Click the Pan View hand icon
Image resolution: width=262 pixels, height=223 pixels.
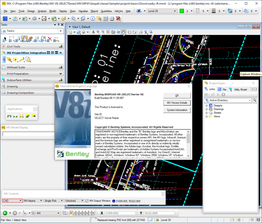123,32
